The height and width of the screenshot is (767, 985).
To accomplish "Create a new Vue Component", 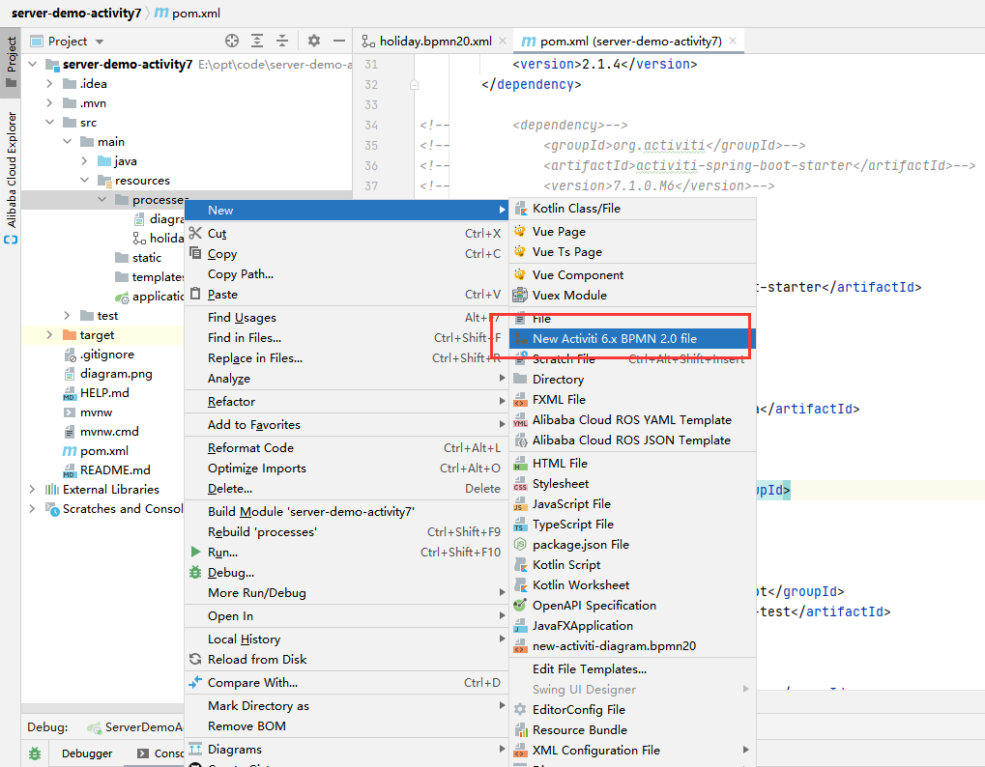I will [632, 275].
